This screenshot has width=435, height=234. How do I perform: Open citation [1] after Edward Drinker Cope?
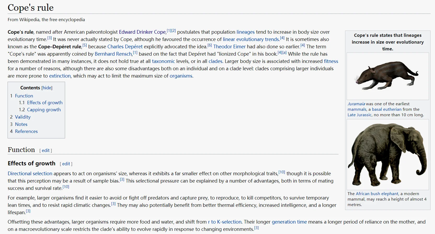pyautogui.click(x=169, y=31)
